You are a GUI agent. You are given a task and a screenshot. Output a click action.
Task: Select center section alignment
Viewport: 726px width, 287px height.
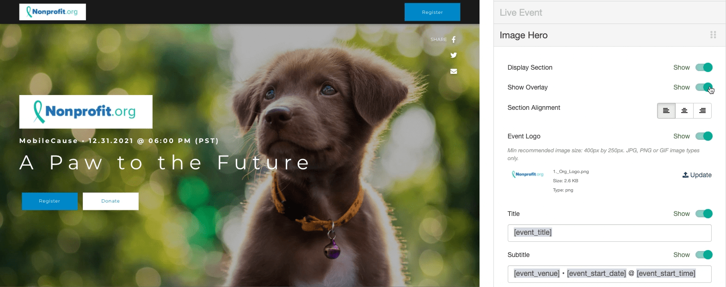[684, 111]
